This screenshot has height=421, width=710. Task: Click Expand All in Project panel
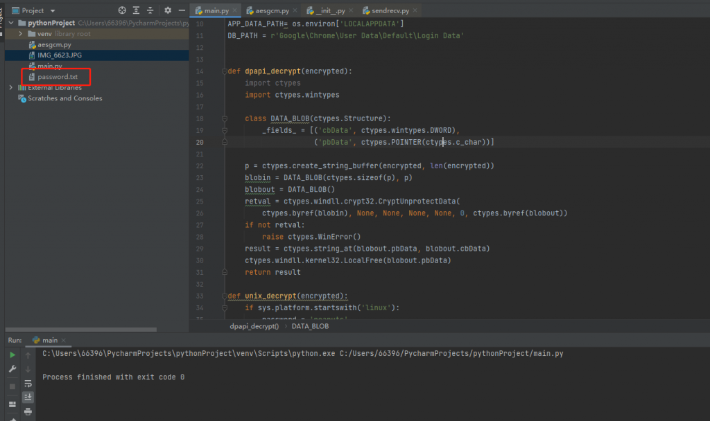point(137,10)
